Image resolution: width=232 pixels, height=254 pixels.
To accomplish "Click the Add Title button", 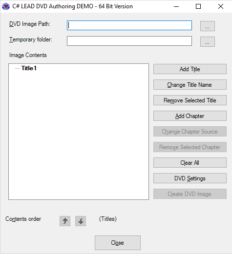I will (190, 69).
